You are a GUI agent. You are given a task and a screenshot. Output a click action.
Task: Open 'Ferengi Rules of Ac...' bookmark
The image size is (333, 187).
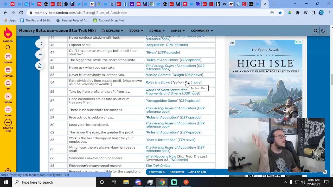(x=72, y=20)
